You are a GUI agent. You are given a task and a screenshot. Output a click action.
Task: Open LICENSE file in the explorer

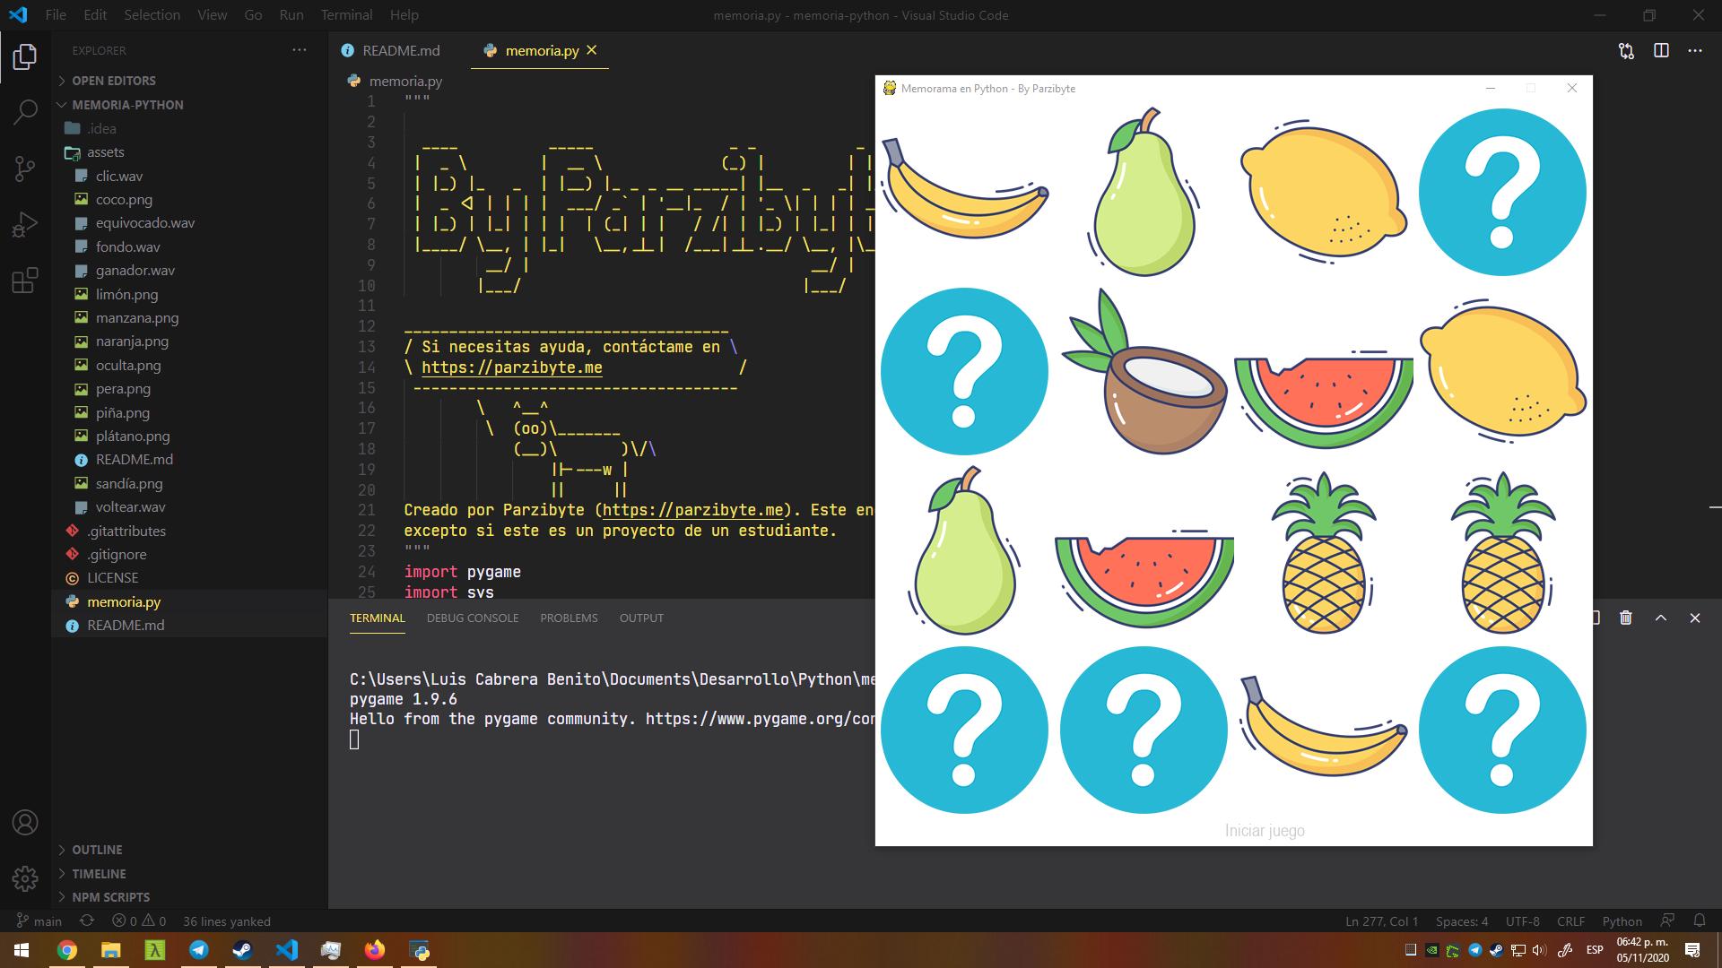(x=112, y=578)
